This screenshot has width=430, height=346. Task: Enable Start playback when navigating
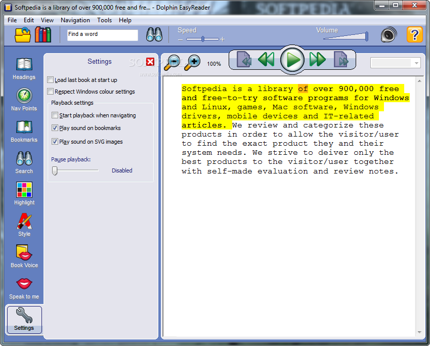(x=55, y=115)
